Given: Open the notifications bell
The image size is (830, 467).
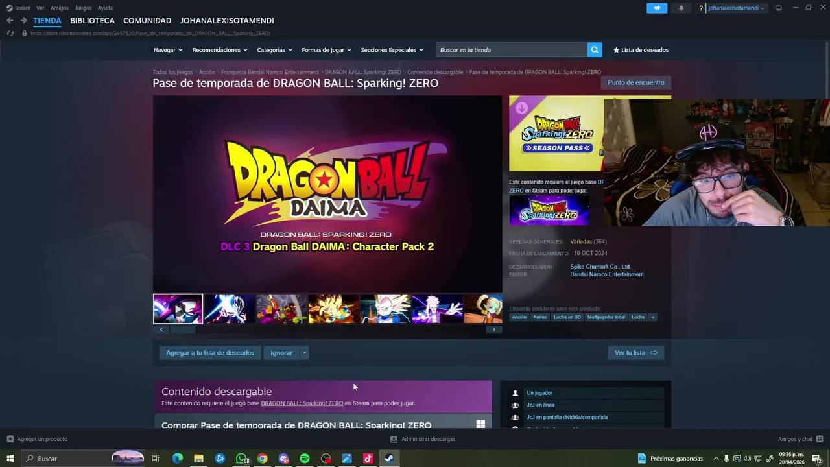Looking at the screenshot, I should pyautogui.click(x=681, y=8).
